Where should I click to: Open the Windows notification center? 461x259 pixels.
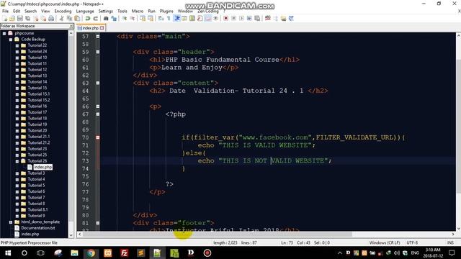tap(452, 253)
